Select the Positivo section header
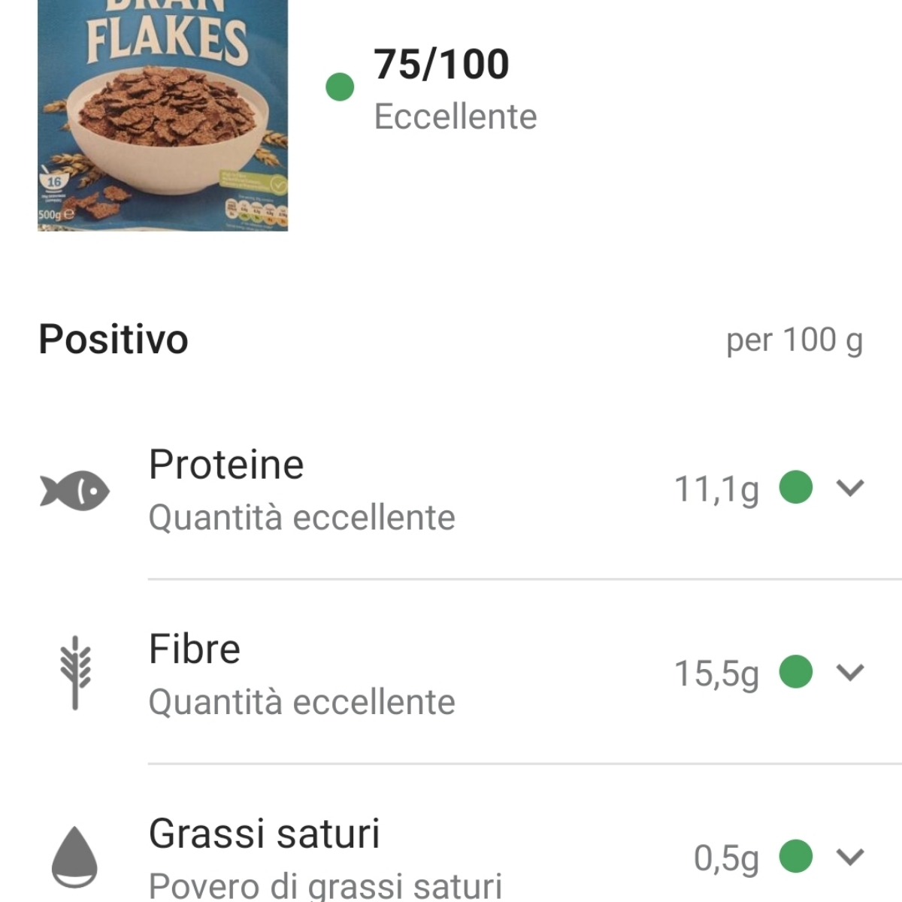Image resolution: width=902 pixels, height=902 pixels. coord(113,340)
